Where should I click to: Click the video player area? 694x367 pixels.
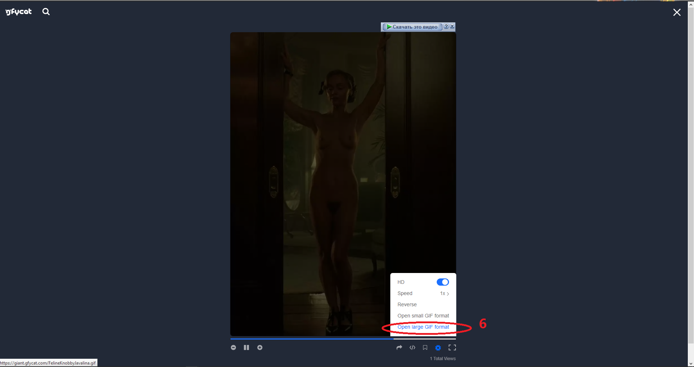click(343, 184)
